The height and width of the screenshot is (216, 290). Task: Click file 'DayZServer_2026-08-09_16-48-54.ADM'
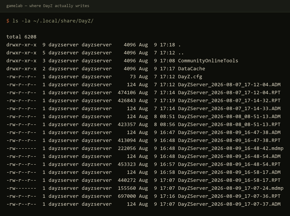tap(229, 156)
